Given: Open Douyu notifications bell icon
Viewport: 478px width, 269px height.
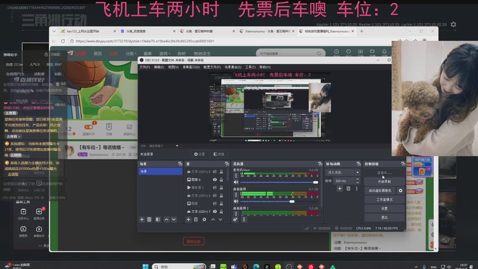Looking at the screenshot, I should [384, 51].
